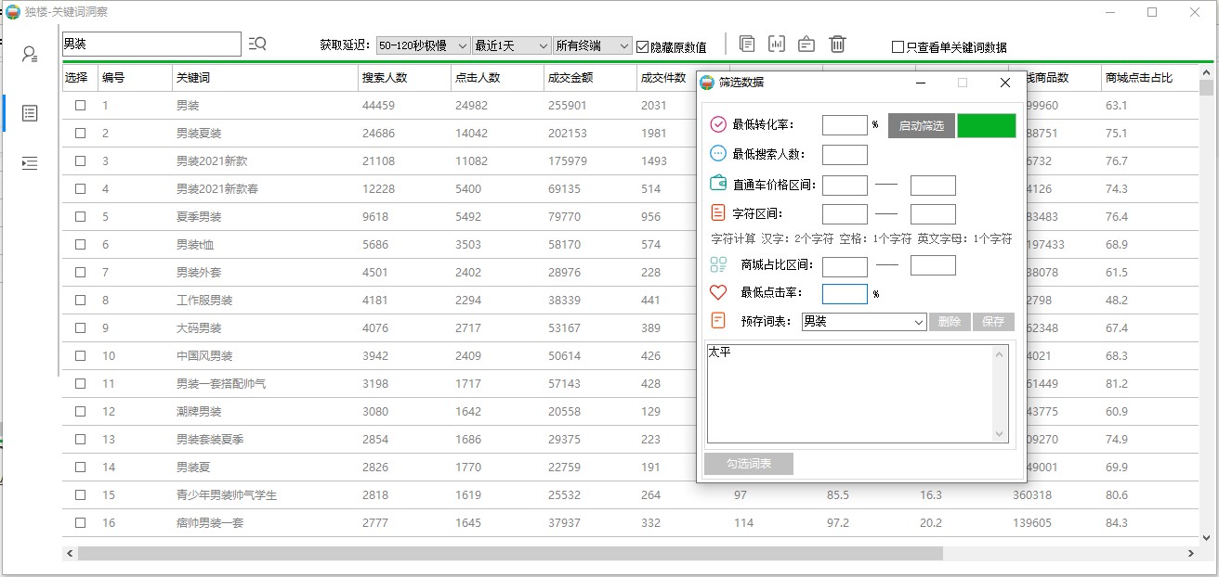Open the indented list sidebar icon
Screen dimensions: 1219x577
click(30, 163)
